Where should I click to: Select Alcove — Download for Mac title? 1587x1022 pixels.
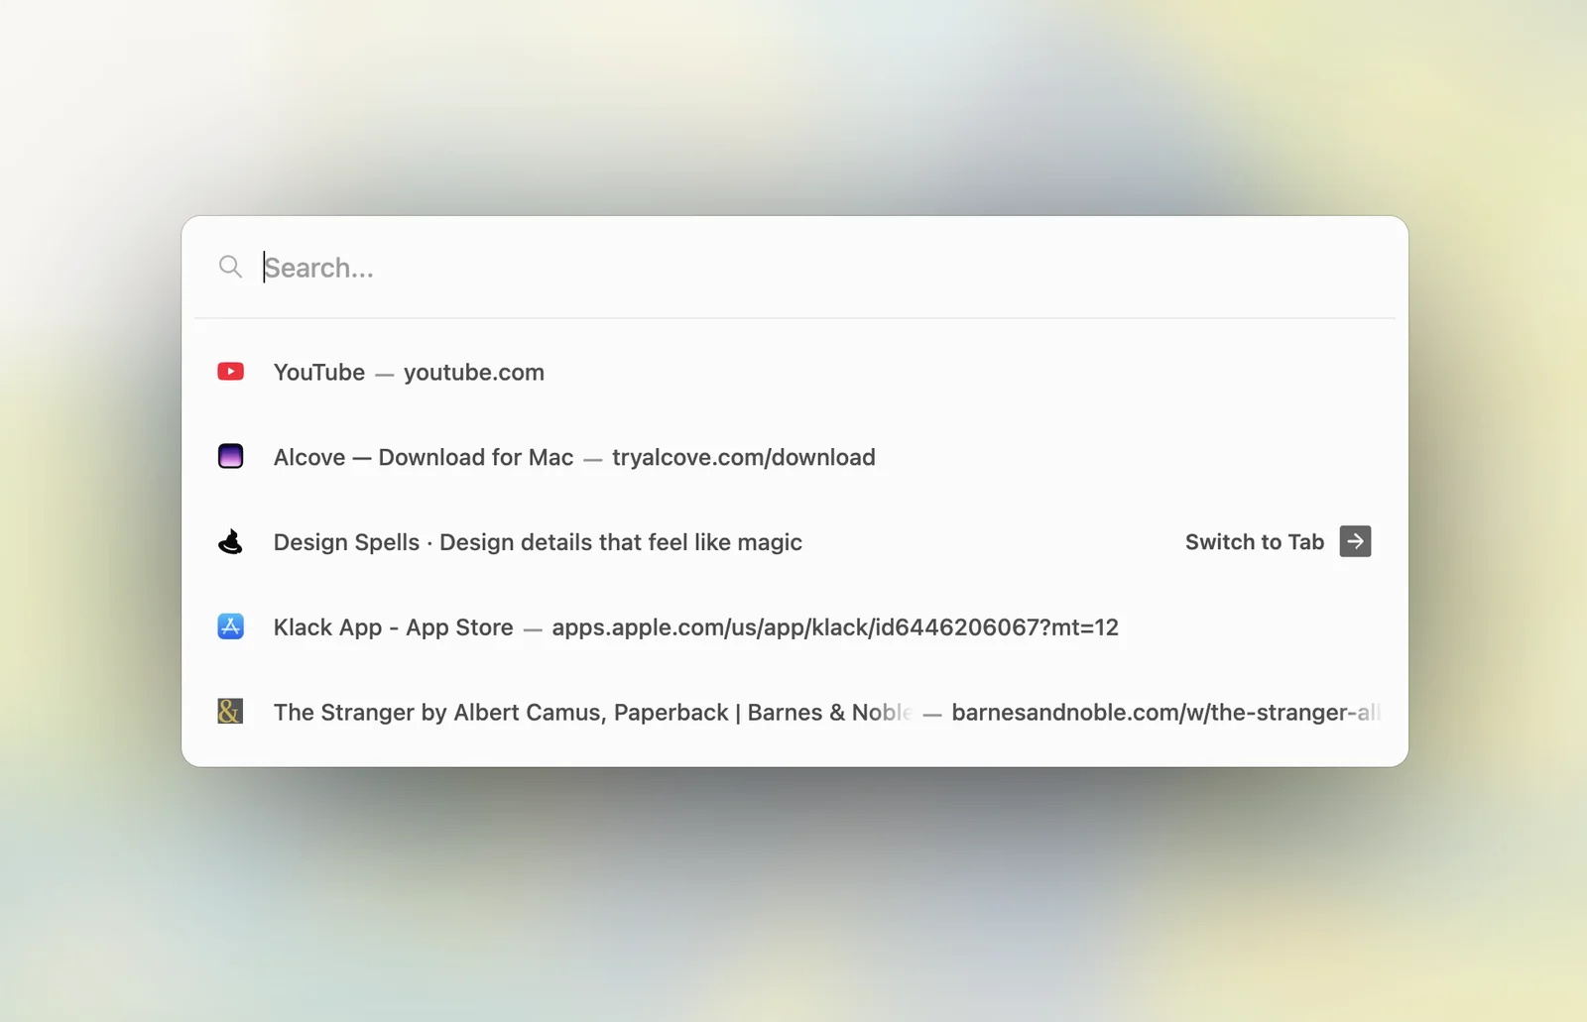[x=424, y=457]
